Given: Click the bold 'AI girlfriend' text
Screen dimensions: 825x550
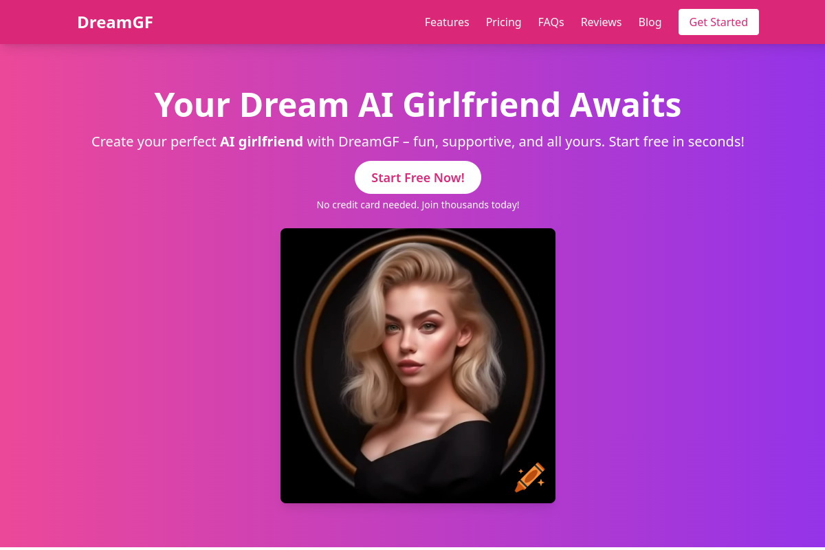Looking at the screenshot, I should [261, 142].
